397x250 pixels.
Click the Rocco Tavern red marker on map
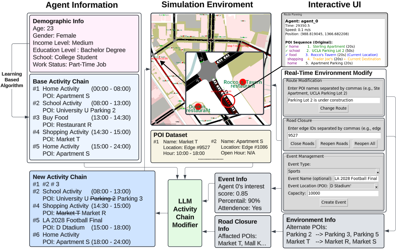242,82
